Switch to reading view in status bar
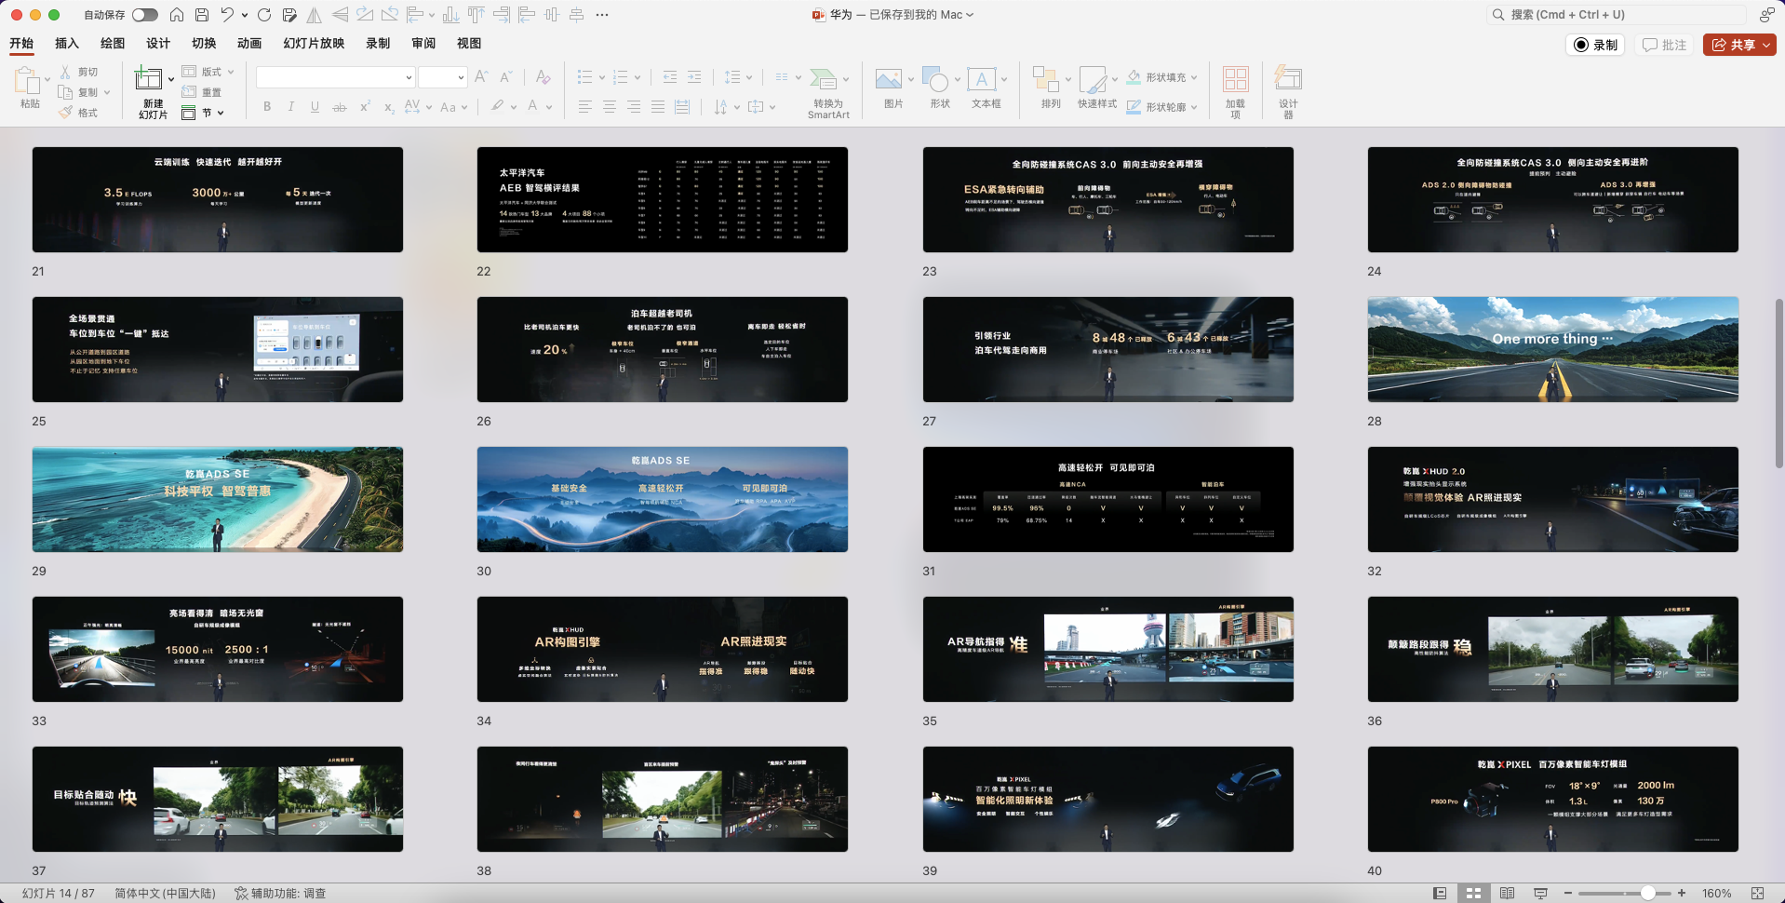 click(x=1507, y=893)
